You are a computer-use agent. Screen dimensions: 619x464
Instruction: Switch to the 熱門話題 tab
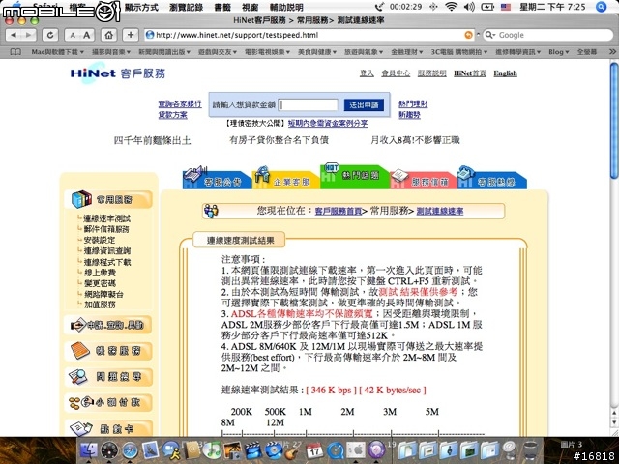354,176
